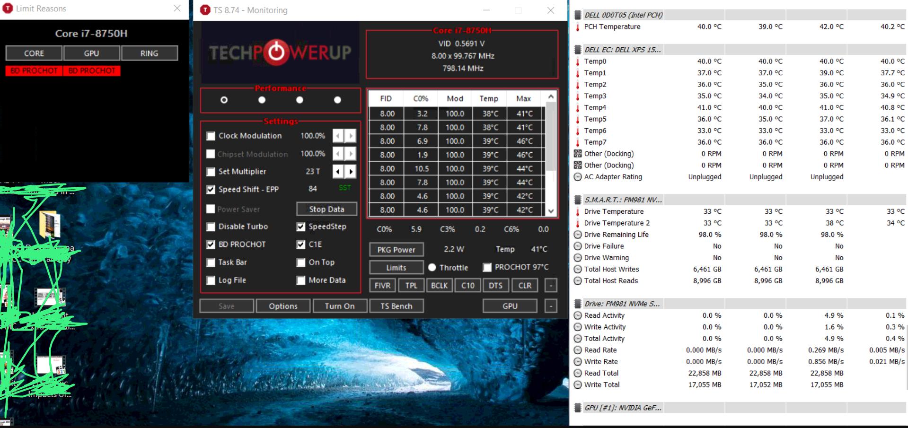Image resolution: width=908 pixels, height=428 pixels.
Task: Increase Set Multiplier with the right arrow
Action: pyautogui.click(x=350, y=172)
